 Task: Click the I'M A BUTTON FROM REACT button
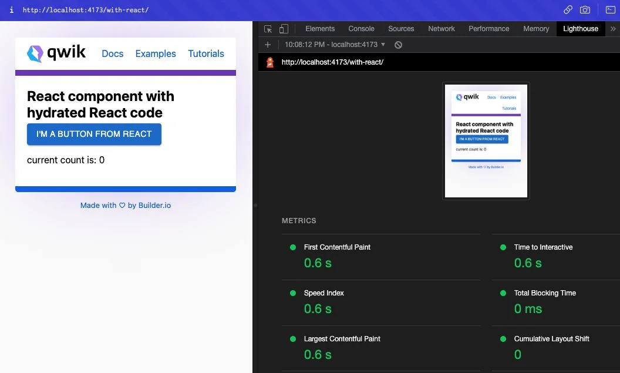coord(94,134)
